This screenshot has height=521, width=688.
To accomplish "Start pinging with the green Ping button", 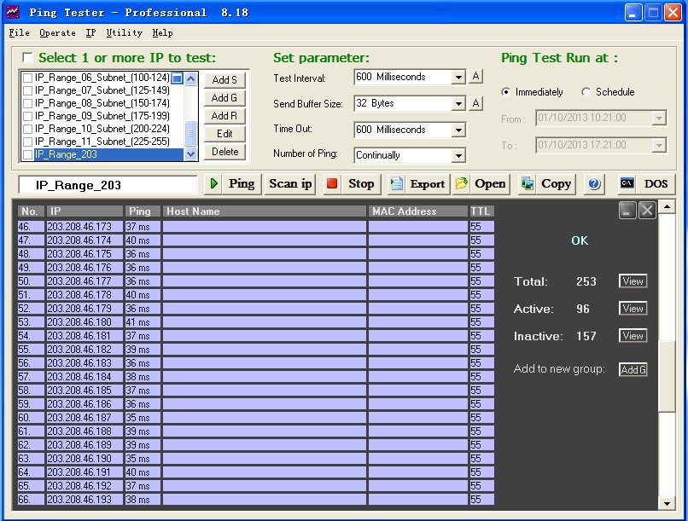I will click(x=232, y=184).
